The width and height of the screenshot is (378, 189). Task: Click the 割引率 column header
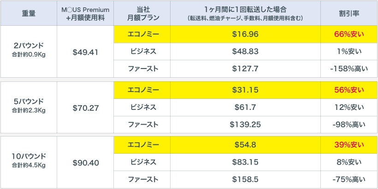tap(349, 13)
